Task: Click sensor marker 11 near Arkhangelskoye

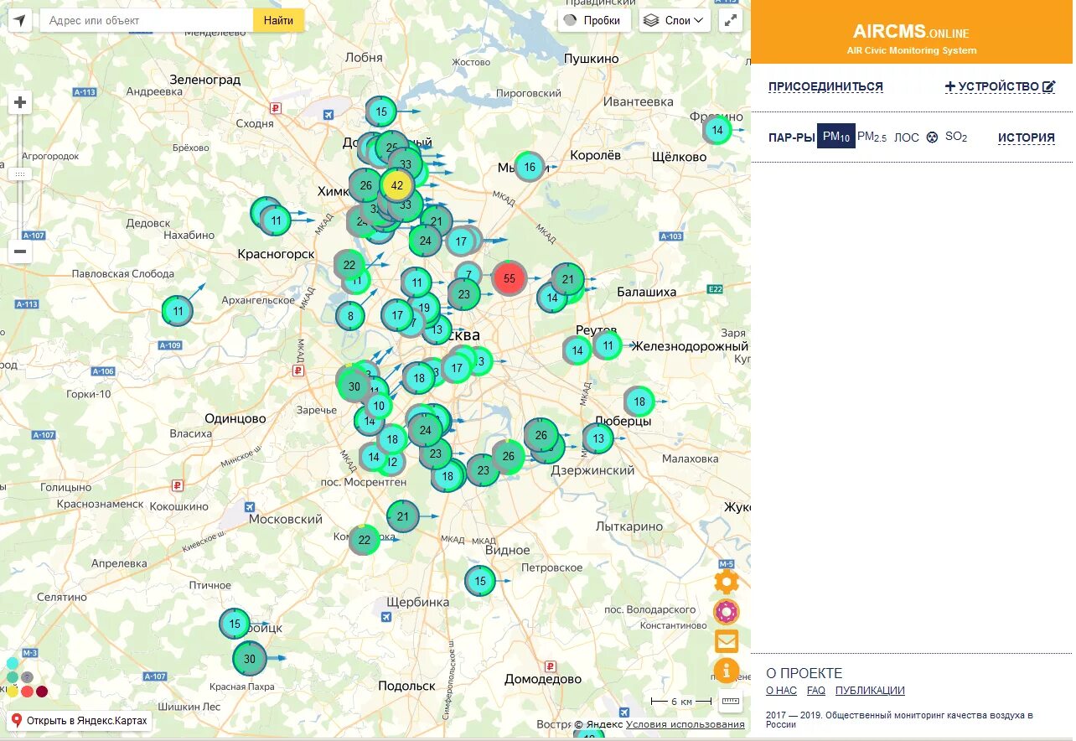Action: (178, 311)
